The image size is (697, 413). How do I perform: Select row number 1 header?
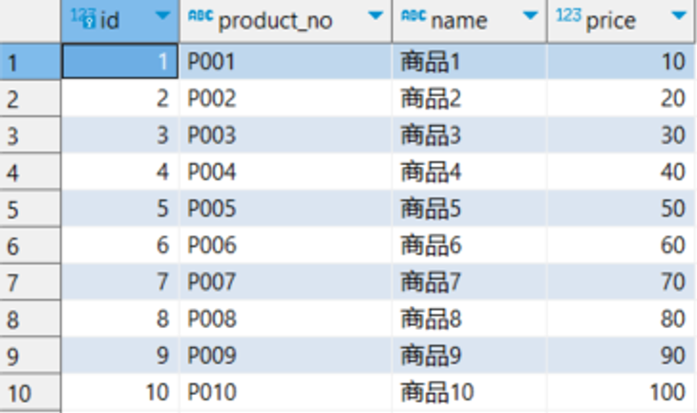29,62
